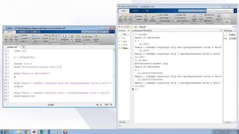Expand the Details panel chevron
The image size is (239, 134).
(128, 122)
